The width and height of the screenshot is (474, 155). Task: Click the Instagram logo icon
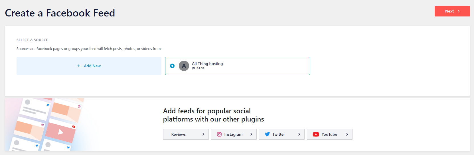(219, 134)
